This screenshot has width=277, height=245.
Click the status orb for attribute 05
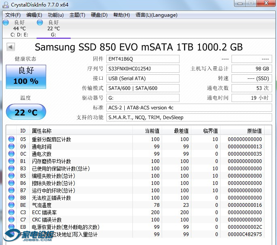coord(11,139)
